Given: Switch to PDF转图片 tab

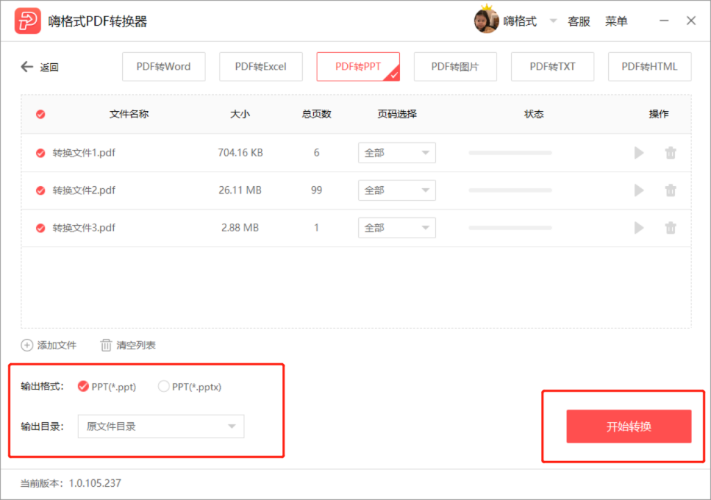Looking at the screenshot, I should [455, 67].
